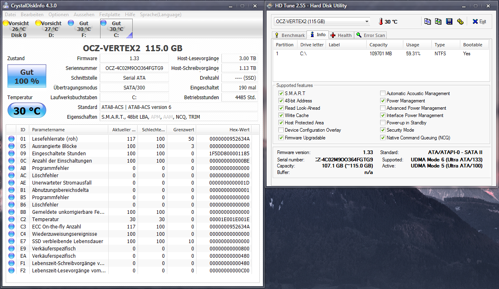Toggle the Native Command Queuing (NCQ) checkbox
The image size is (499, 289).
(383, 138)
